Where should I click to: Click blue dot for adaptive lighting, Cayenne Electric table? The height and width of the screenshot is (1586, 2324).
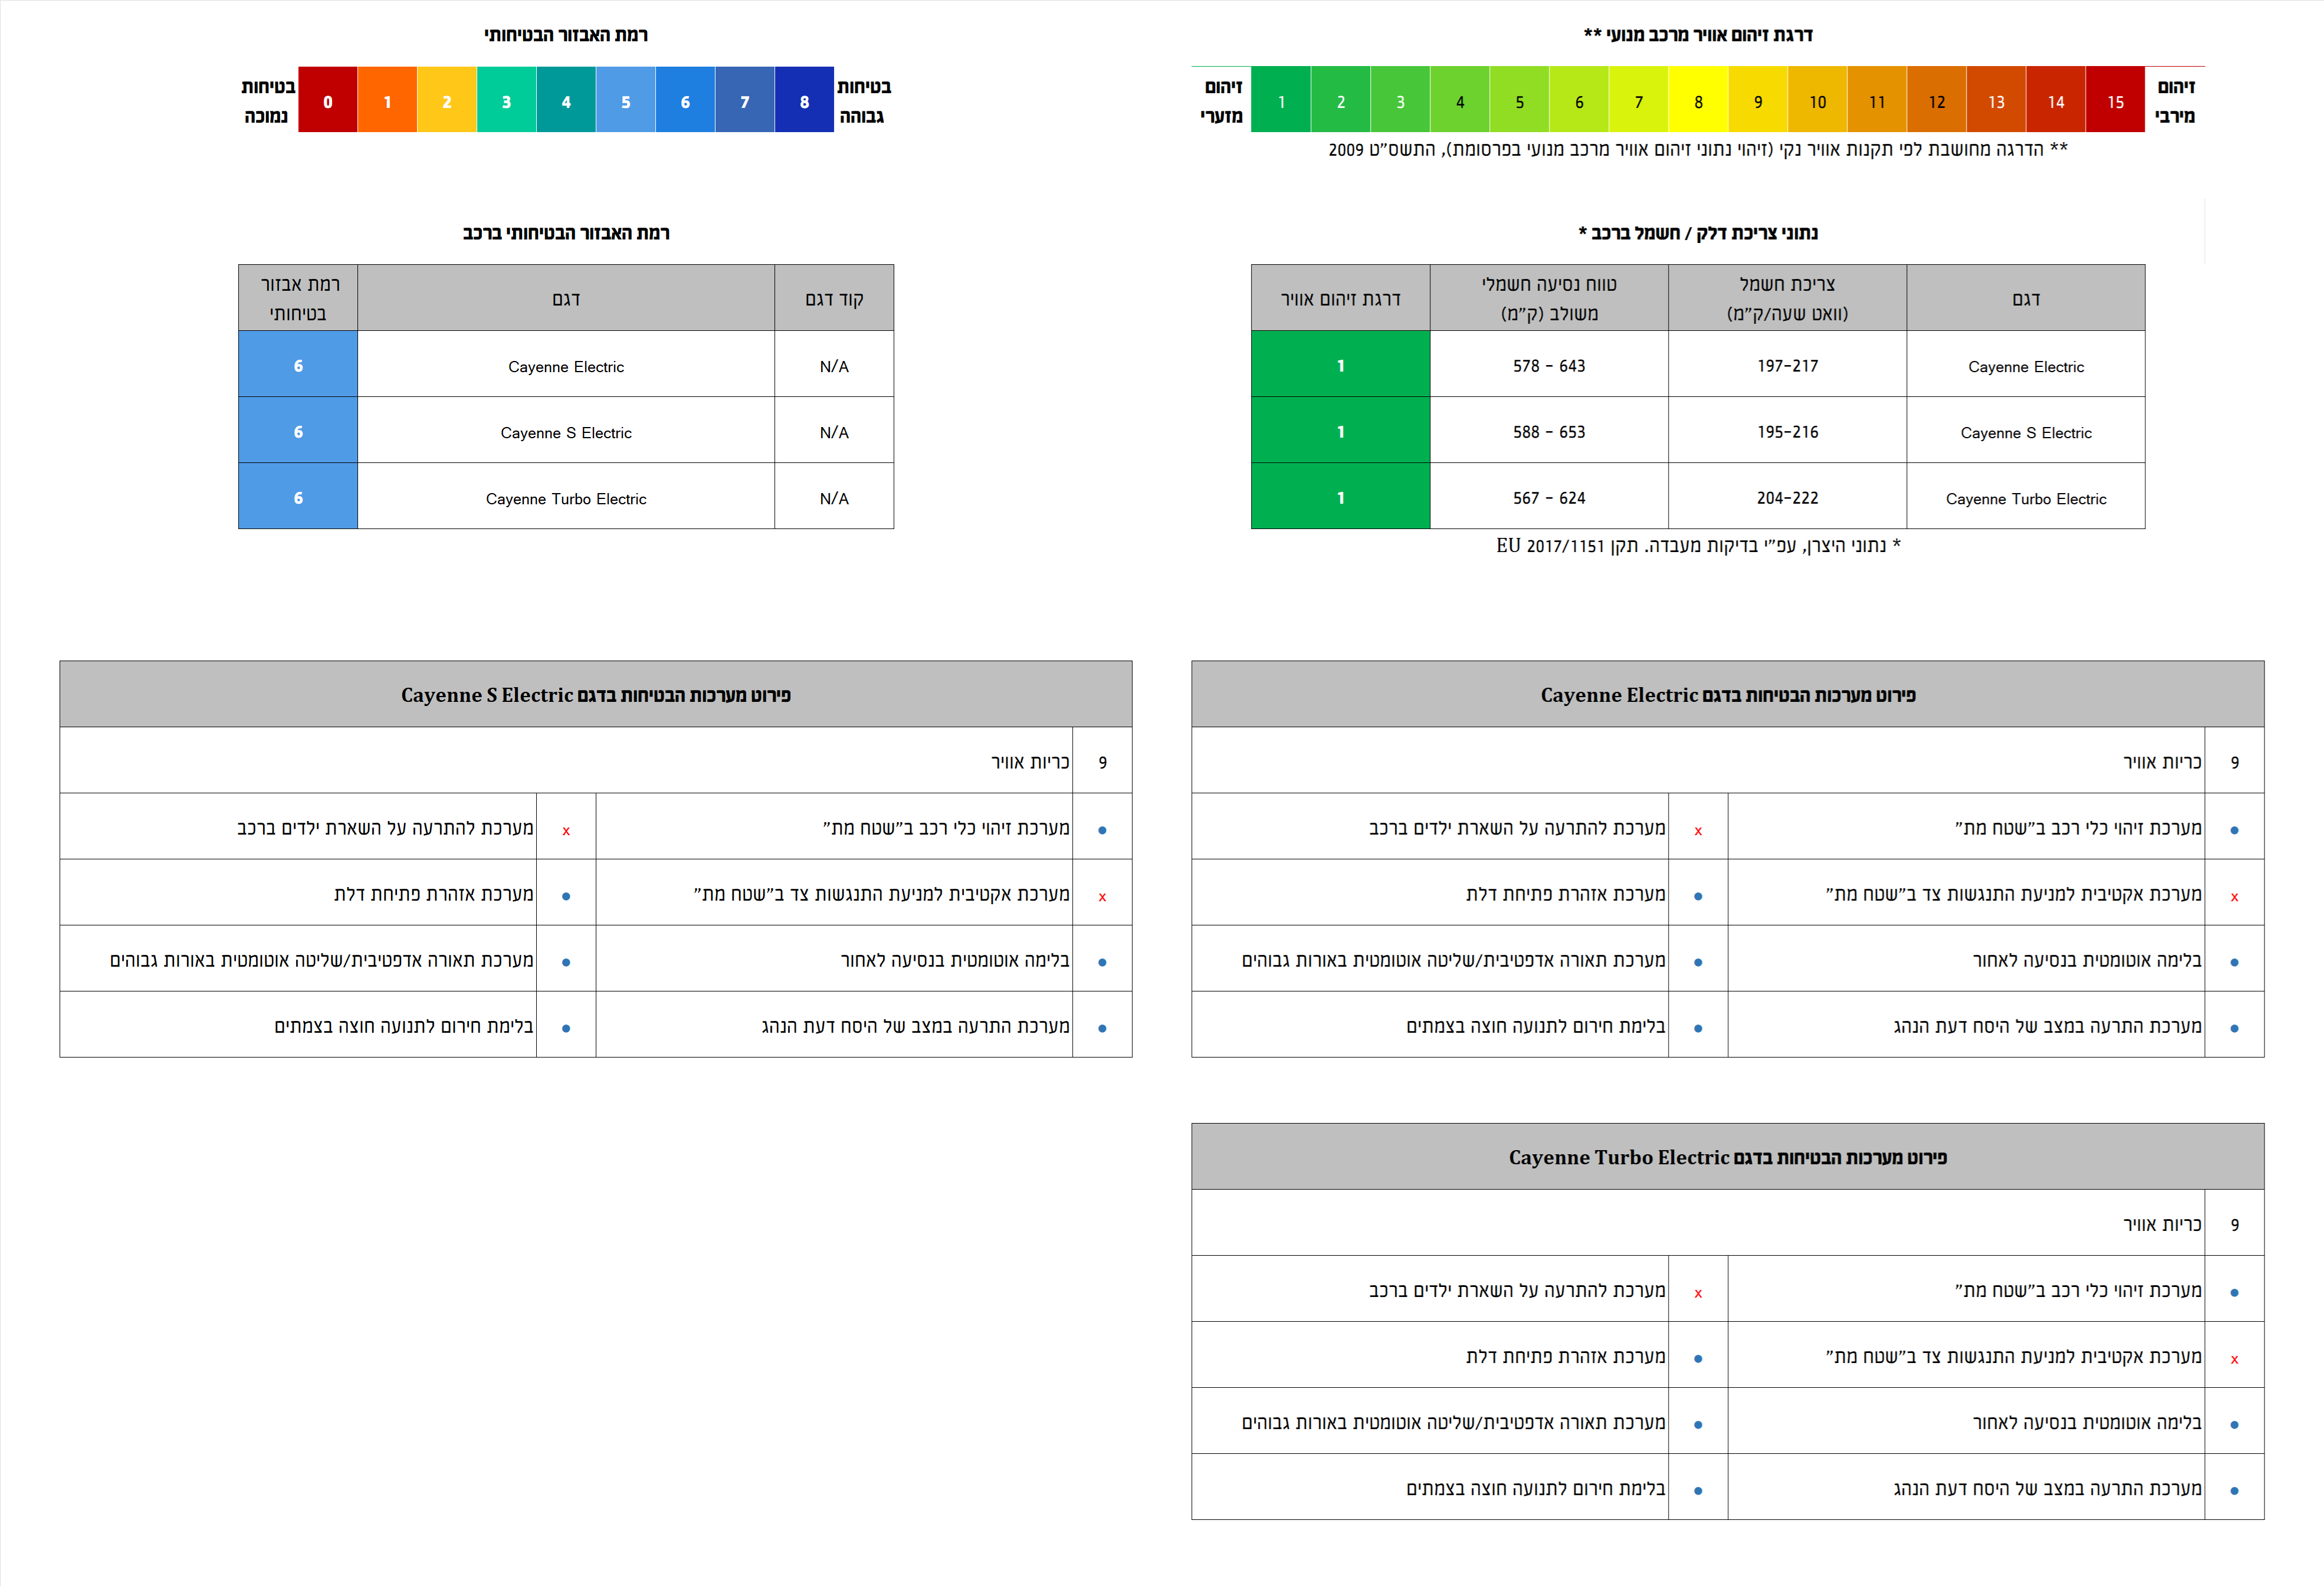pos(1697,962)
